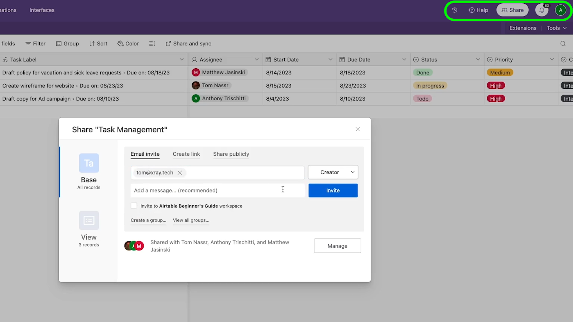This screenshot has width=573, height=322.
Task: Expand the Start Date column menu
Action: [330, 59]
